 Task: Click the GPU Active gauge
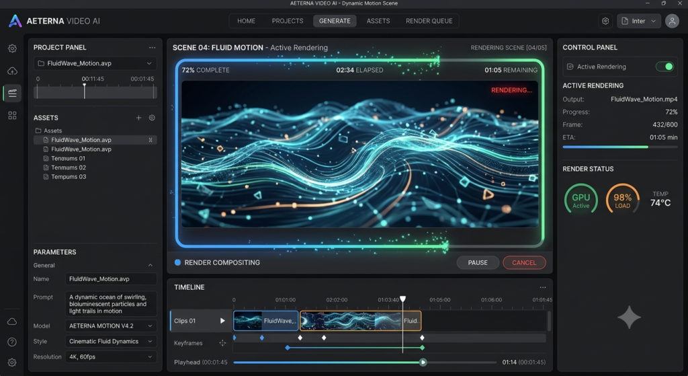click(x=581, y=199)
